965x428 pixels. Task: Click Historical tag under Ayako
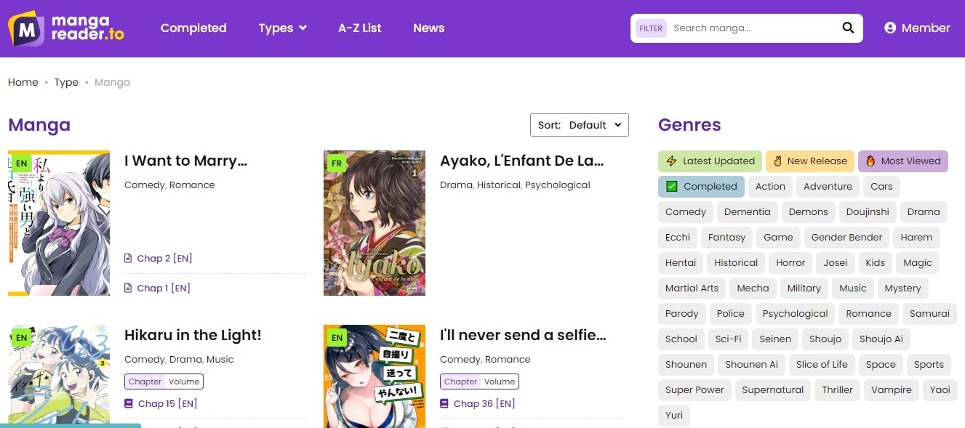pos(499,185)
